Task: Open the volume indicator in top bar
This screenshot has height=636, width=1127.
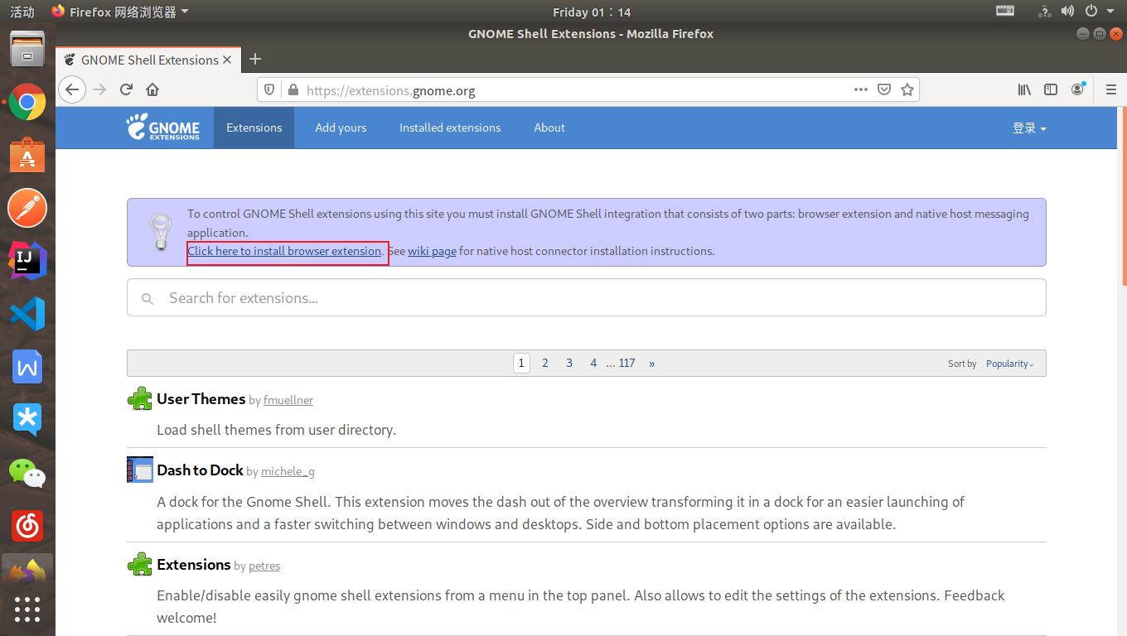Action: (1067, 12)
